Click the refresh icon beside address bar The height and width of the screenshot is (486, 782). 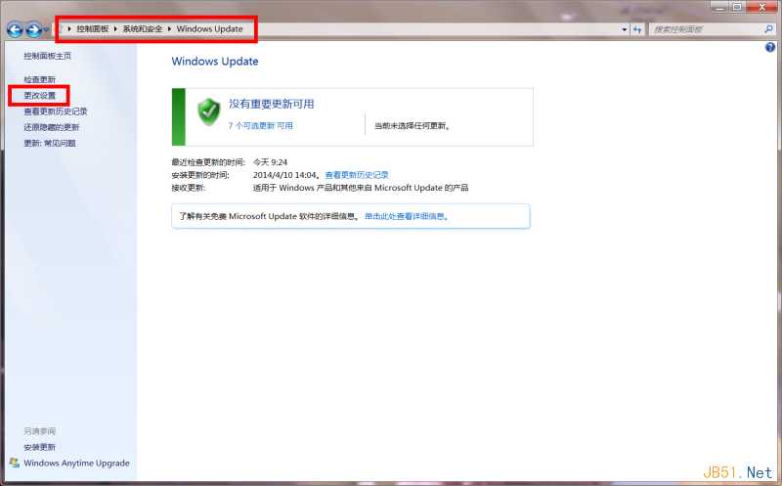(x=637, y=29)
